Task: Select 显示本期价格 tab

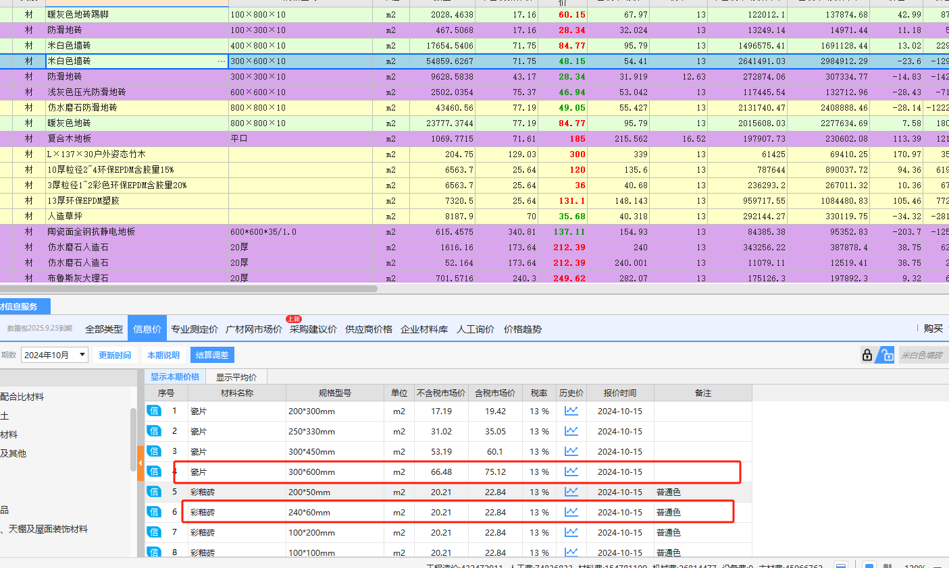Action: click(175, 377)
